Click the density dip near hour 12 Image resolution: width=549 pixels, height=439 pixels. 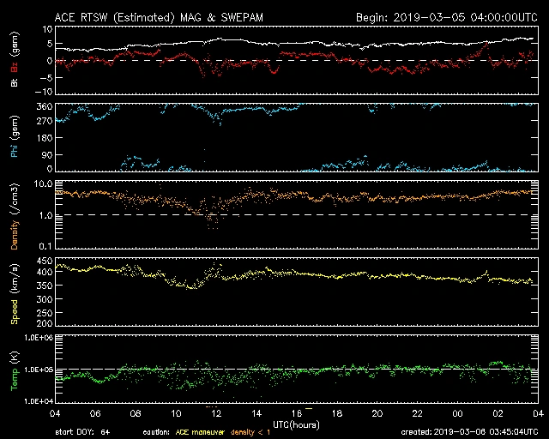(x=210, y=219)
